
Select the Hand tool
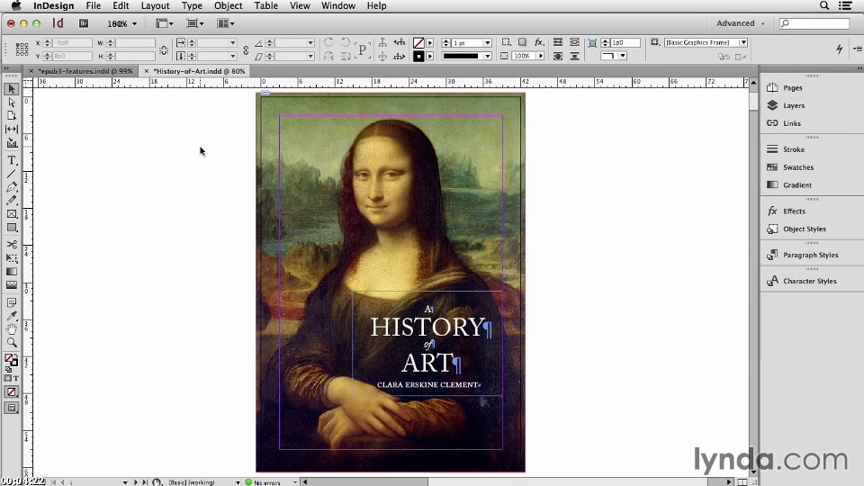coord(12,329)
